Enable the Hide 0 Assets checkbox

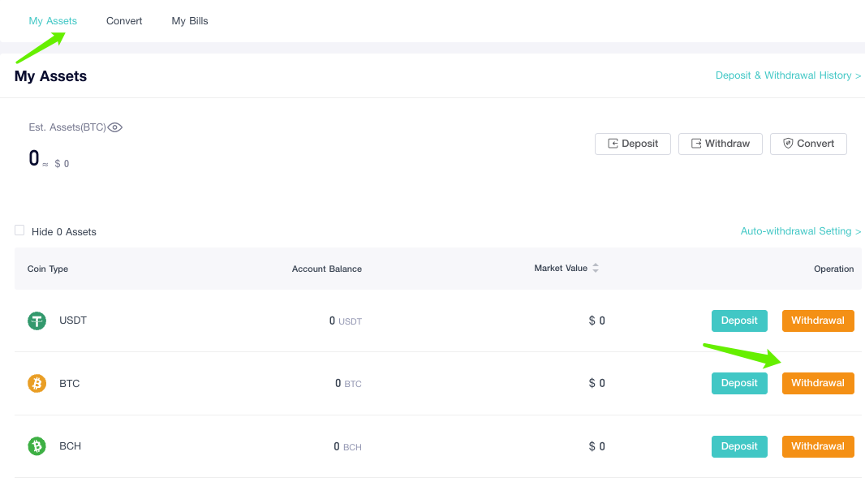click(19, 230)
